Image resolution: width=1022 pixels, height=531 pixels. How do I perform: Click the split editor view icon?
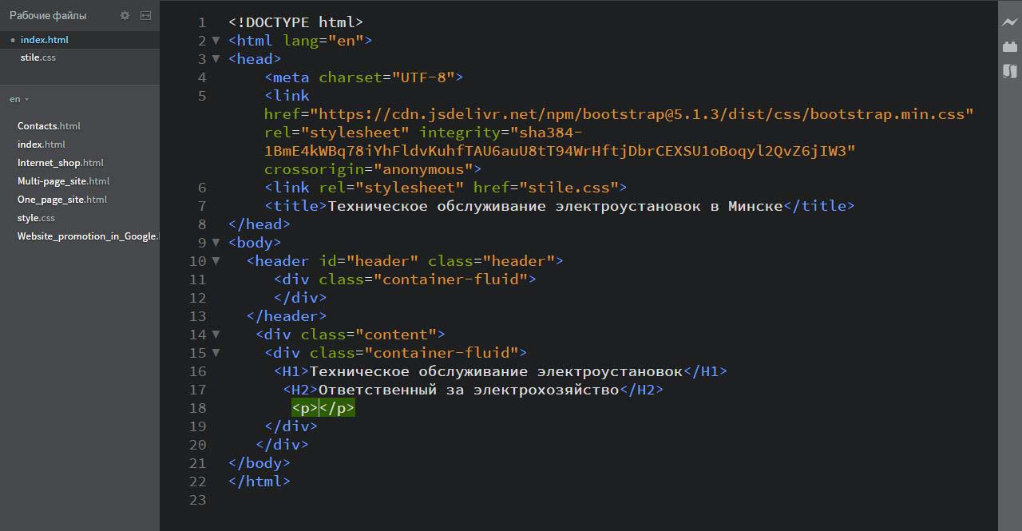click(x=145, y=15)
